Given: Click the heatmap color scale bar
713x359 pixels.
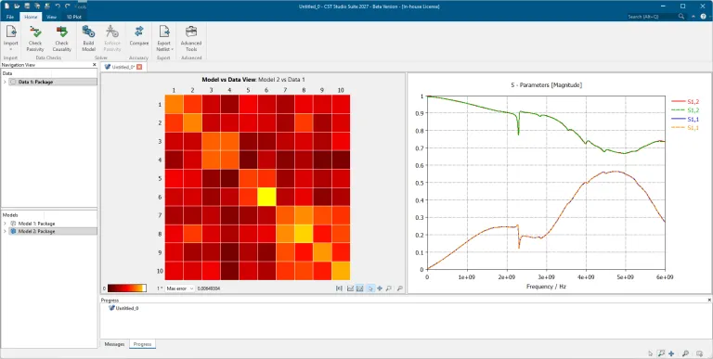Looking at the screenshot, I should coord(127,288).
